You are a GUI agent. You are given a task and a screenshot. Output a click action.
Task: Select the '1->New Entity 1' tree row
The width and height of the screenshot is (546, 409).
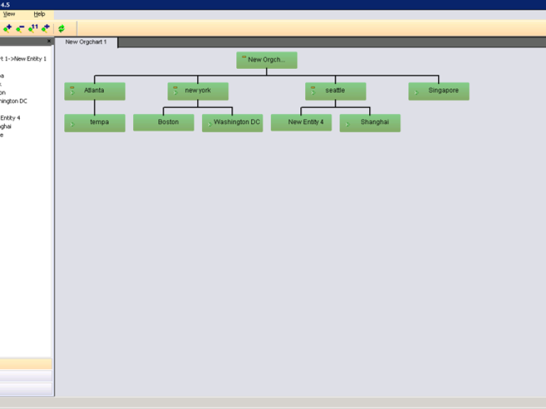(24, 59)
